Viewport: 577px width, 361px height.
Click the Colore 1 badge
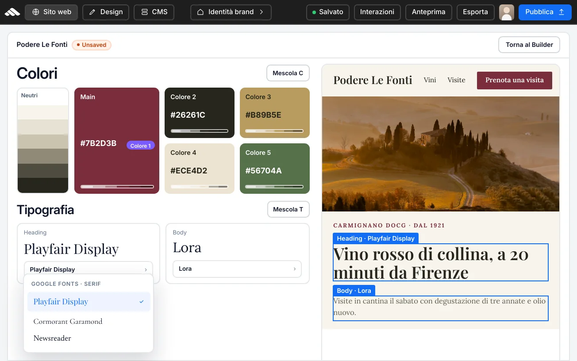(x=140, y=146)
